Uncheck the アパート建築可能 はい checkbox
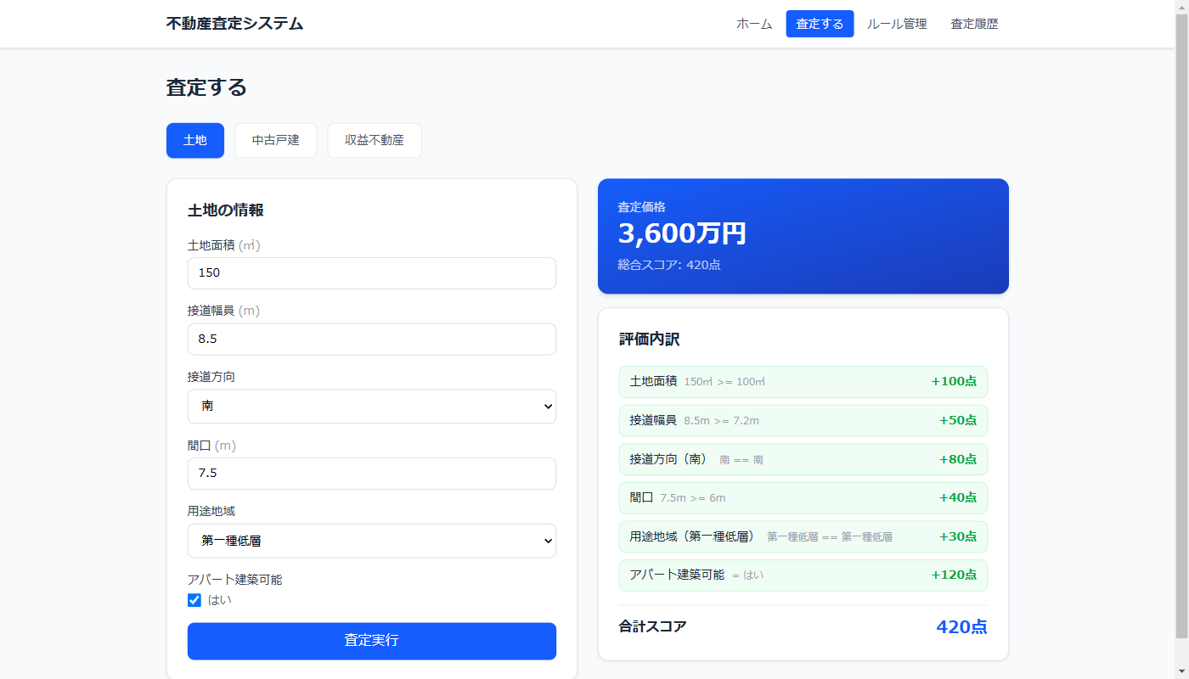Image resolution: width=1189 pixels, height=679 pixels. [x=194, y=600]
